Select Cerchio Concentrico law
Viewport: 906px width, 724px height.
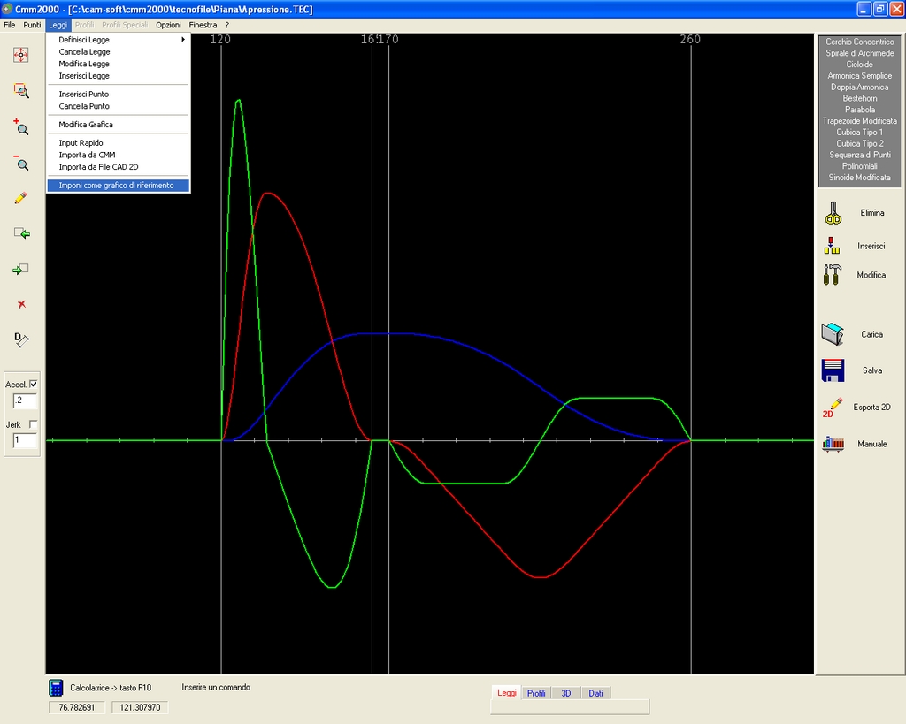(x=859, y=42)
